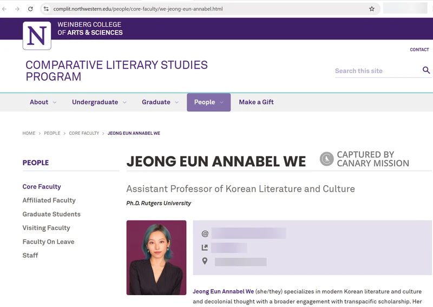
Task: Open CORE FACULTY breadcrumb link
Action: pyautogui.click(x=84, y=133)
